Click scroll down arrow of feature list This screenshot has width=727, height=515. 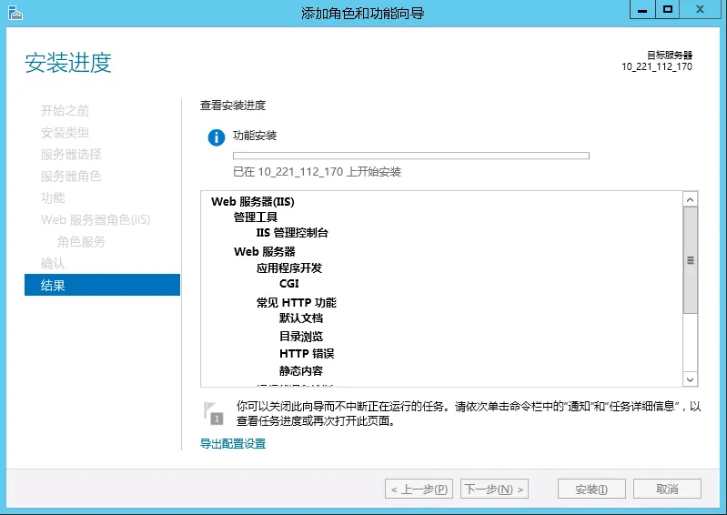(690, 379)
